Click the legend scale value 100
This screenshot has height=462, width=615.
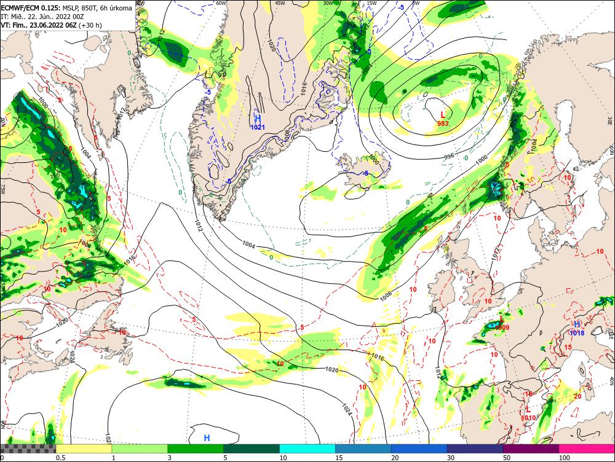564,458
